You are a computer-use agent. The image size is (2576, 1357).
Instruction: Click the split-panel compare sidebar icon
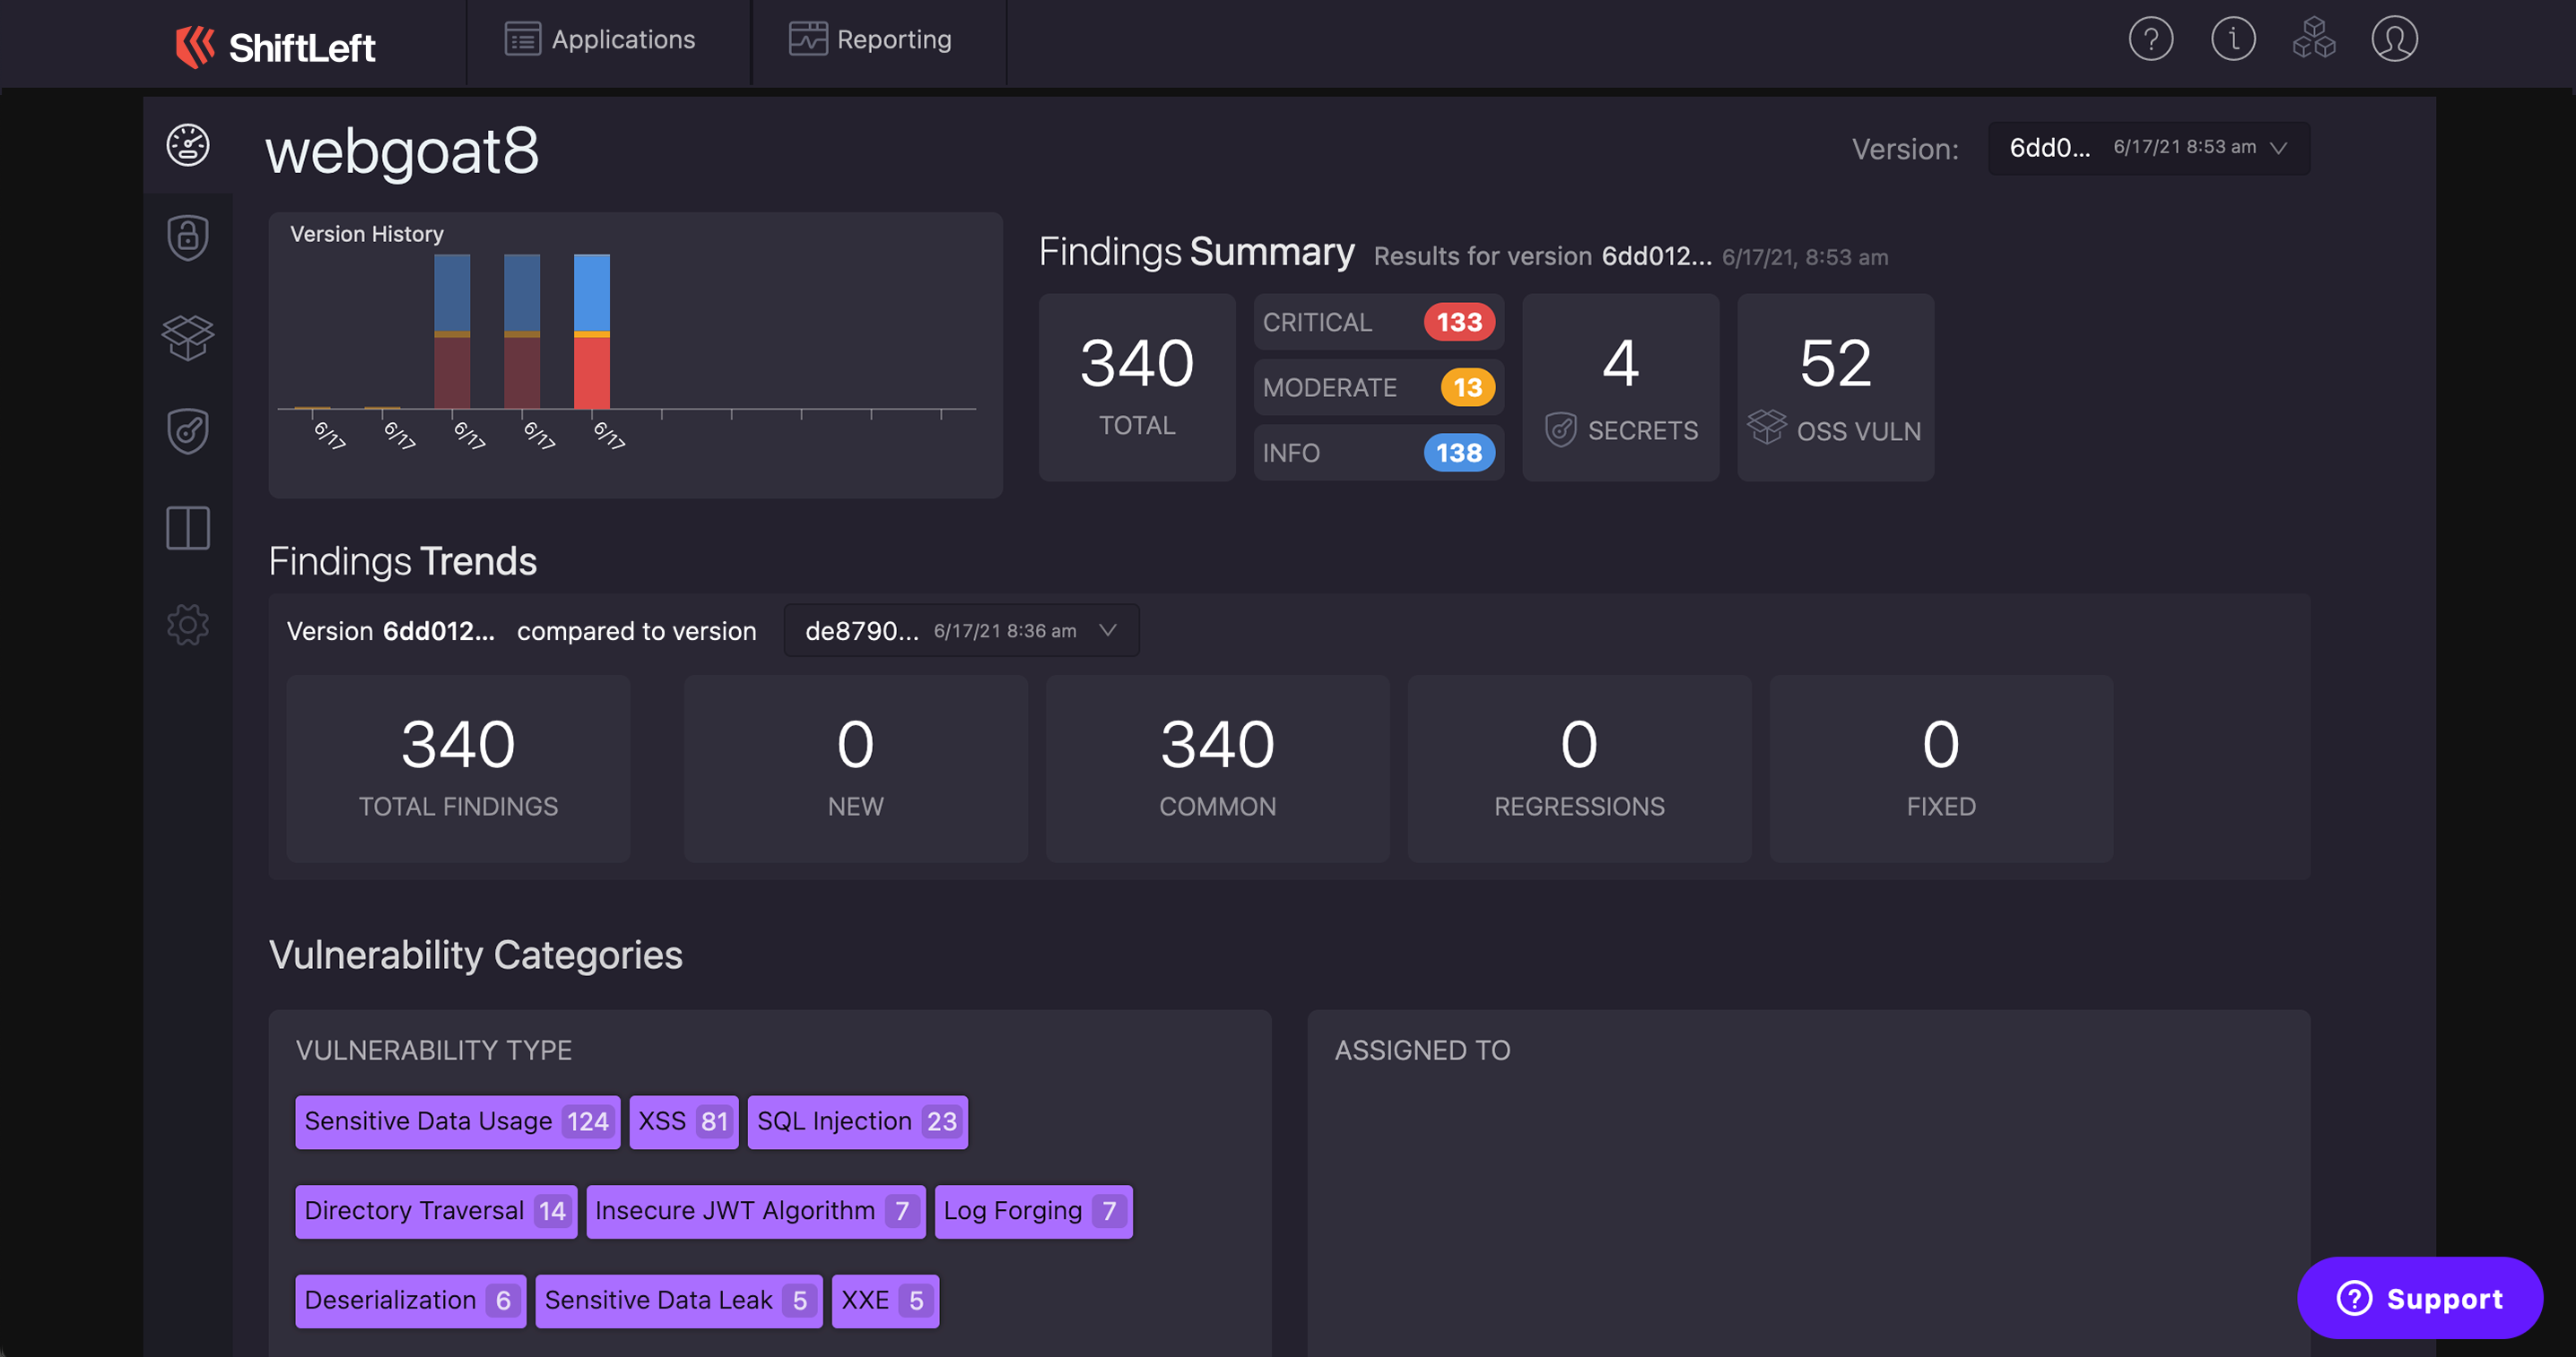pyautogui.click(x=187, y=528)
